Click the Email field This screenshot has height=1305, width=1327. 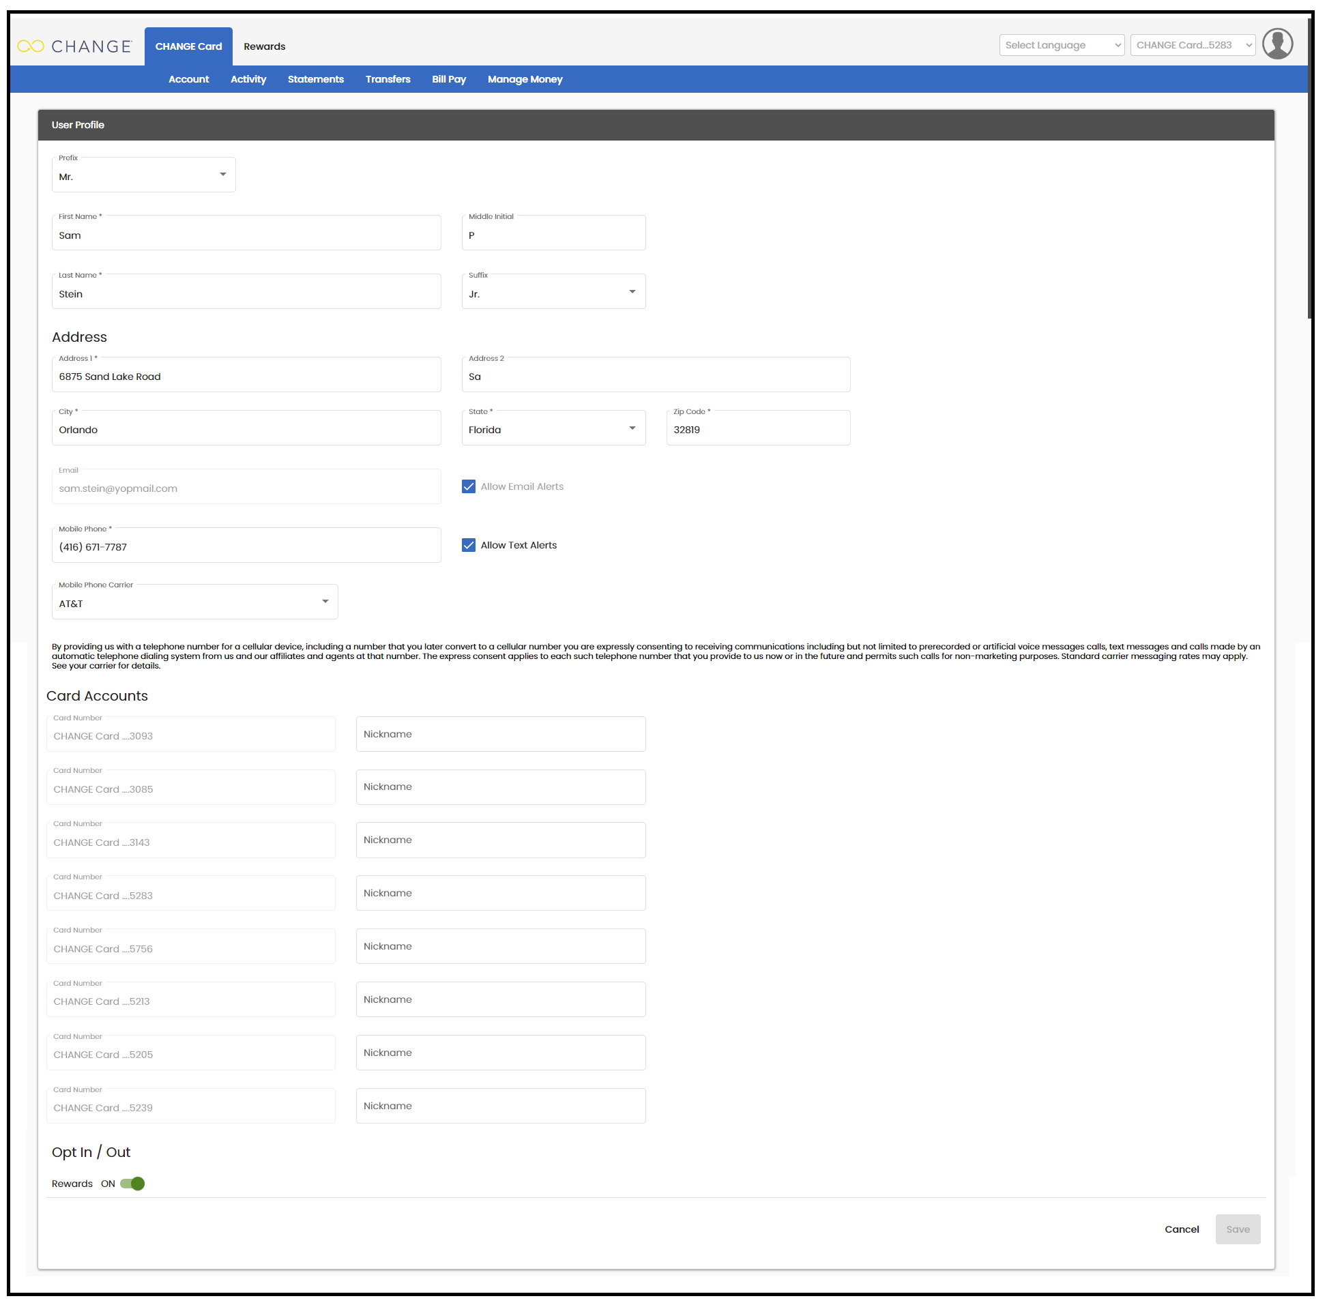[x=246, y=487]
